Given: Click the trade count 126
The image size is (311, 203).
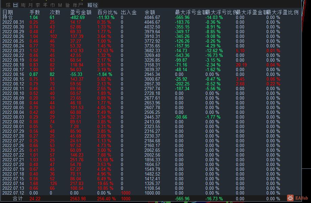Looking at the screenshot, I should coord(53,183).
